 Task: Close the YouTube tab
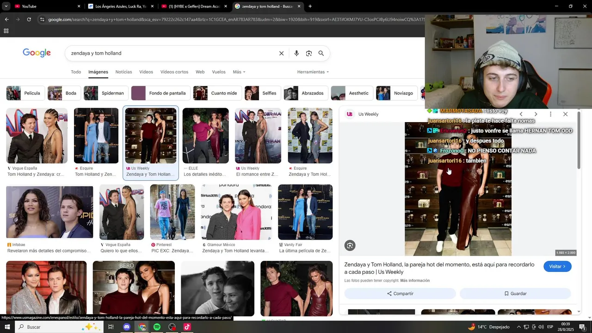click(79, 6)
